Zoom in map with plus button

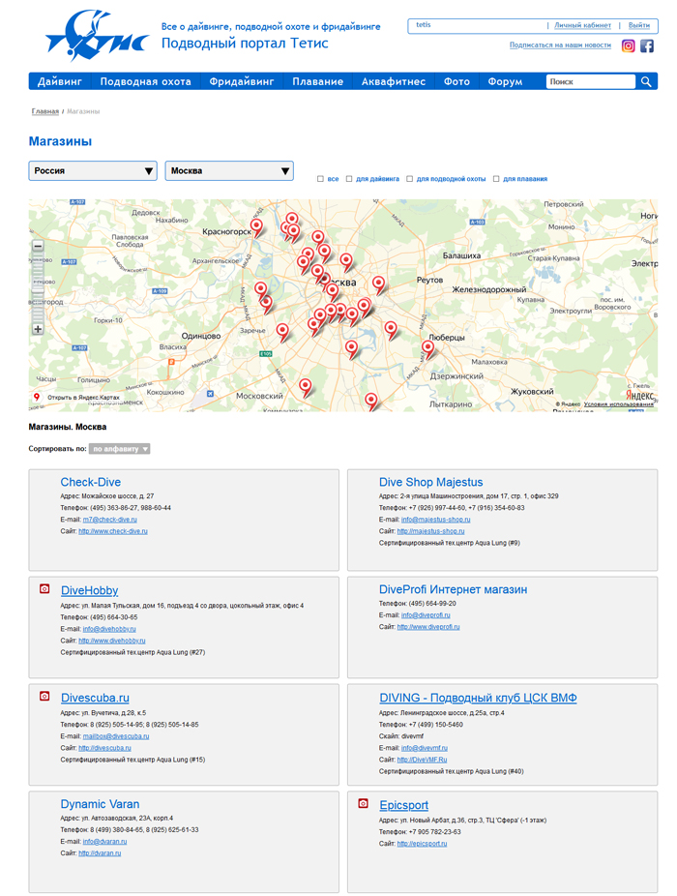pos(38,329)
